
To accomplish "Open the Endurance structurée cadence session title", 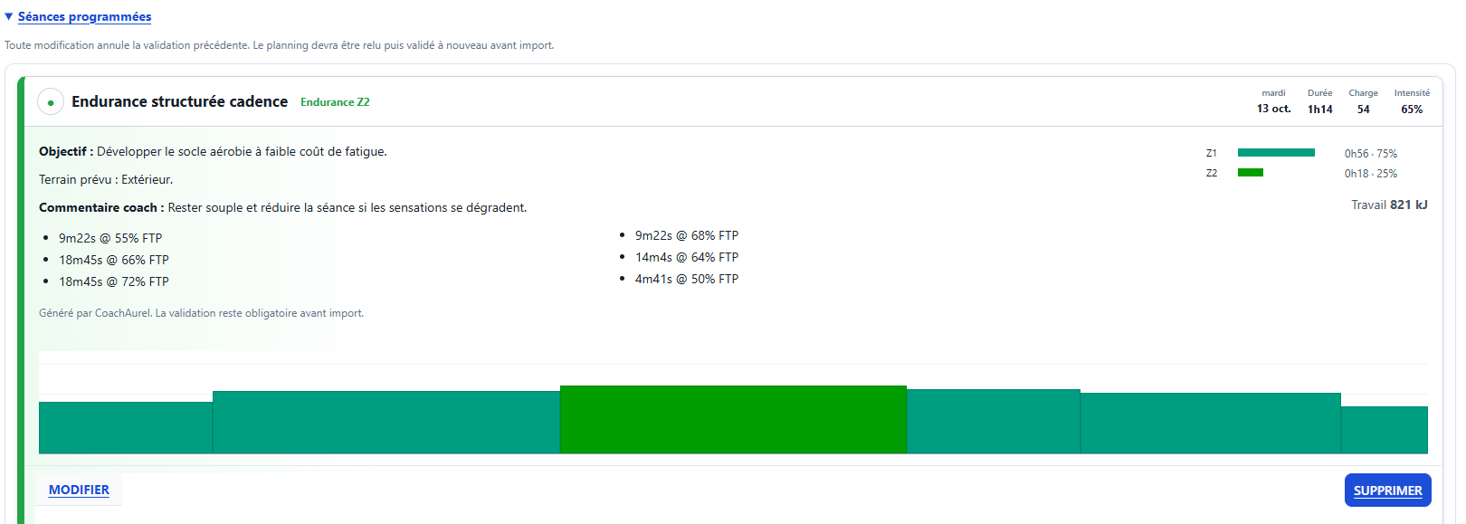I will click(179, 101).
